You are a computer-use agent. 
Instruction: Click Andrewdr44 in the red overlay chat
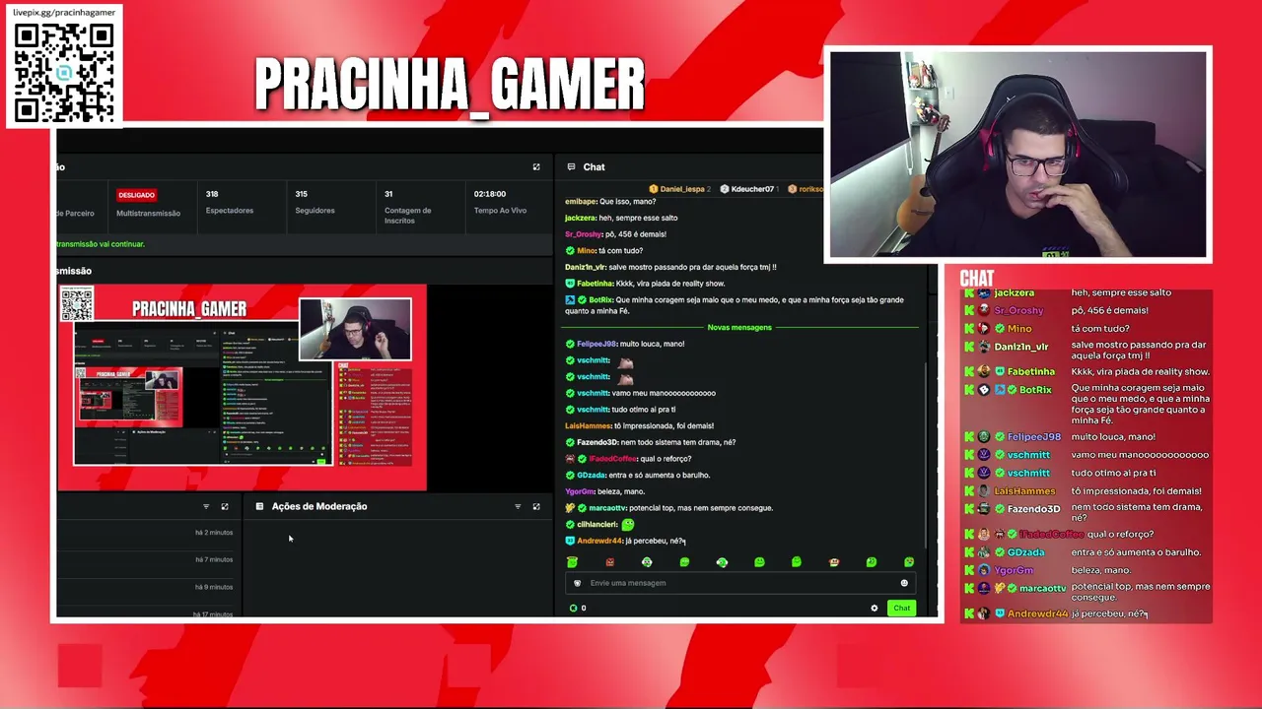(x=1037, y=614)
